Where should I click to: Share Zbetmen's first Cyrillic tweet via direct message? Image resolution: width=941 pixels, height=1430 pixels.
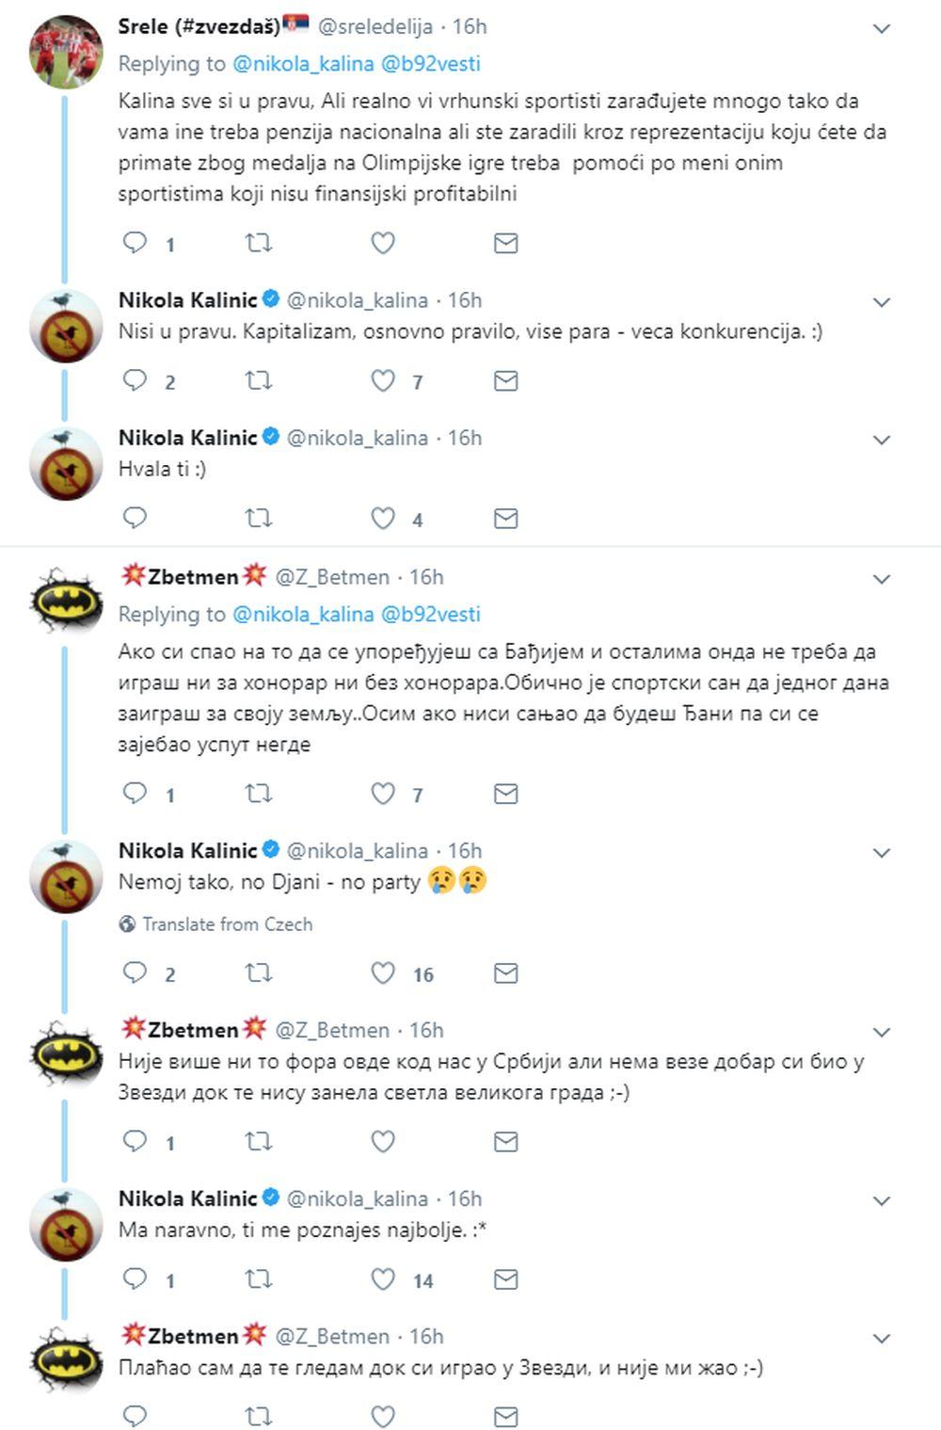[x=506, y=794]
